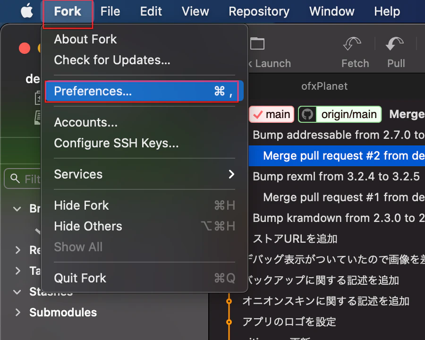Image resolution: width=425 pixels, height=340 pixels.
Task: Open the Help menu
Action: (x=387, y=11)
